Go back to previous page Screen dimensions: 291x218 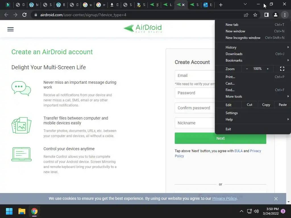(x=6, y=15)
